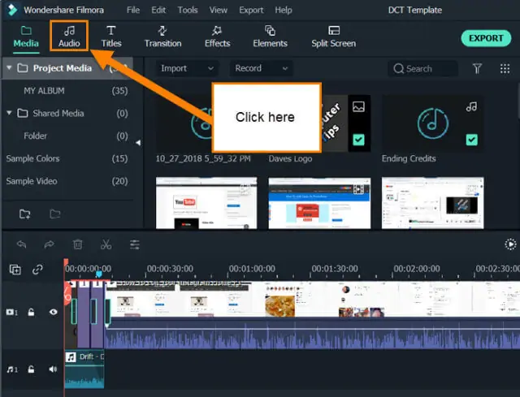This screenshot has height=397, width=520.
Task: Open the Transition tab
Action: coord(162,37)
